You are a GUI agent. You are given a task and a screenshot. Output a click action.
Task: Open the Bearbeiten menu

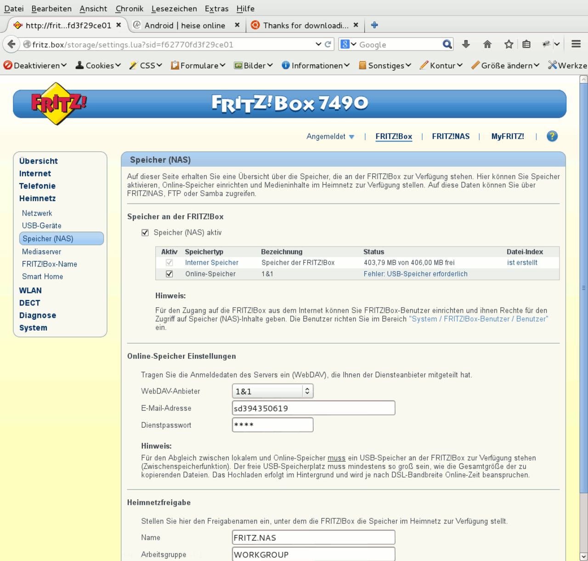click(x=51, y=8)
